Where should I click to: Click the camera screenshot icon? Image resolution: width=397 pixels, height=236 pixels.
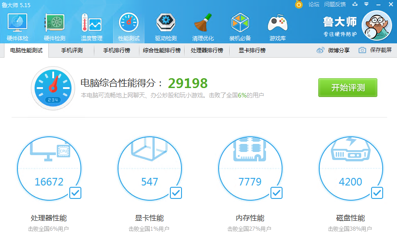(x=362, y=50)
